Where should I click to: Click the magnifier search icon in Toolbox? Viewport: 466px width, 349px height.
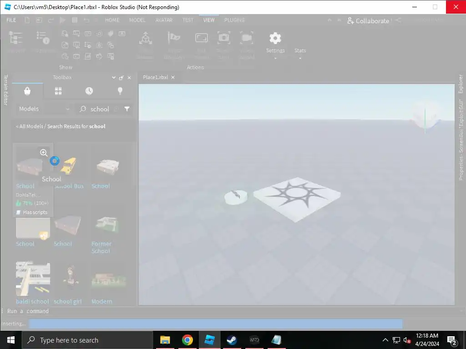tap(83, 109)
